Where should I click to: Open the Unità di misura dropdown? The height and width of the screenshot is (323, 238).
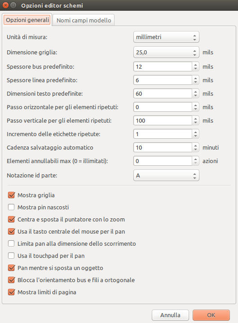coord(166,37)
